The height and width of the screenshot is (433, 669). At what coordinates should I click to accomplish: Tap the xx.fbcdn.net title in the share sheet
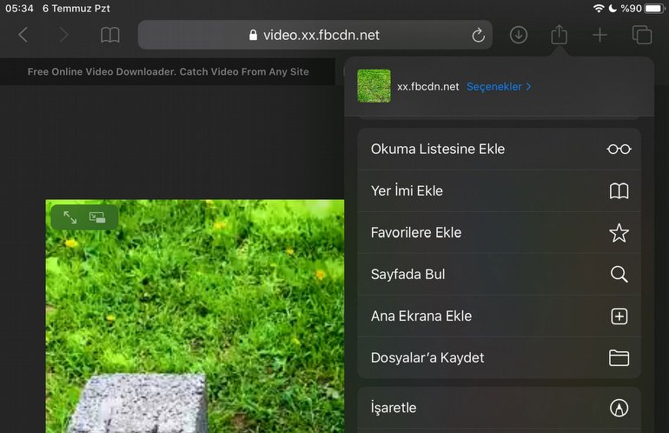point(428,87)
